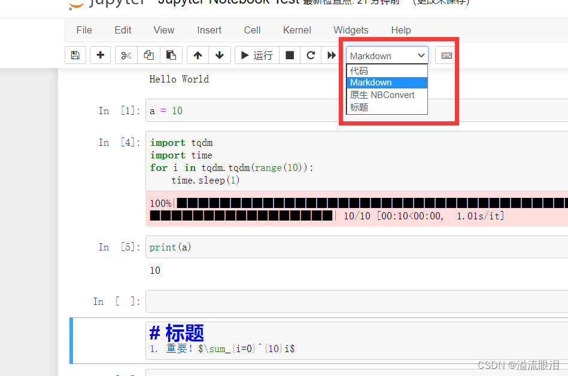The image size is (568, 376).
Task: Interrupt the kernel with the stop icon
Action: [x=290, y=55]
